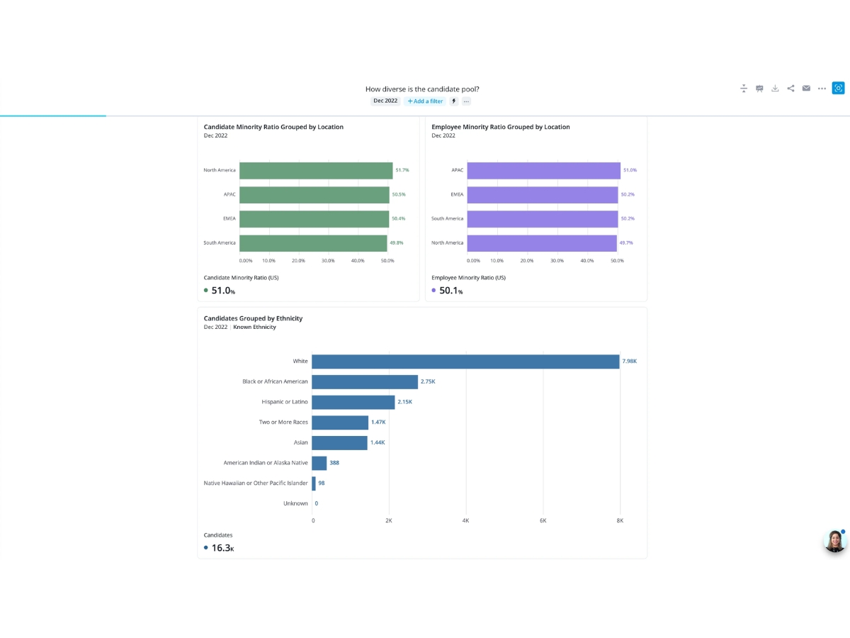Click the 1.44K value label
Viewport: 850px width, 638px height.
378,442
